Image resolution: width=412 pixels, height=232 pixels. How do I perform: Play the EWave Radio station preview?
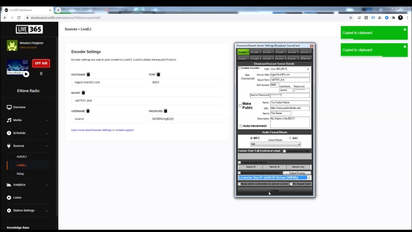(x=26, y=74)
